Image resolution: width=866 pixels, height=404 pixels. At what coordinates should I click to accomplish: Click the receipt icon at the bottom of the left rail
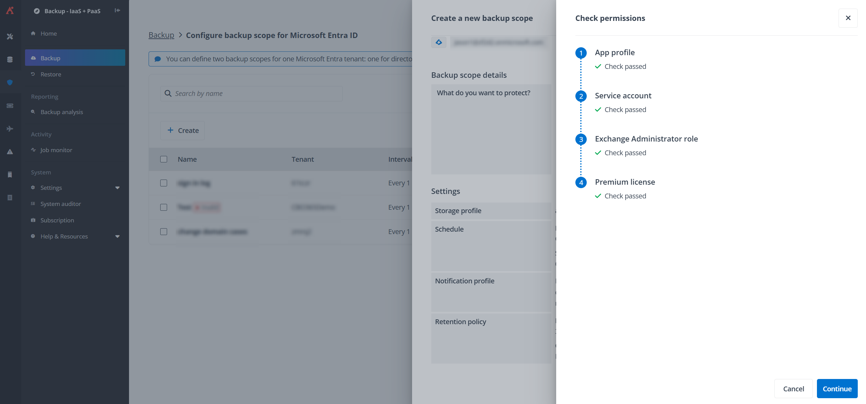(x=10, y=198)
